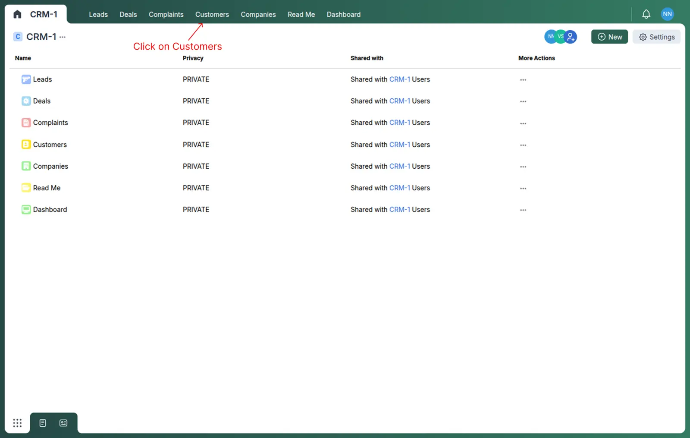690x438 pixels.
Task: Click the CRM-1 link in the Deals shared row
Action: [x=399, y=101]
